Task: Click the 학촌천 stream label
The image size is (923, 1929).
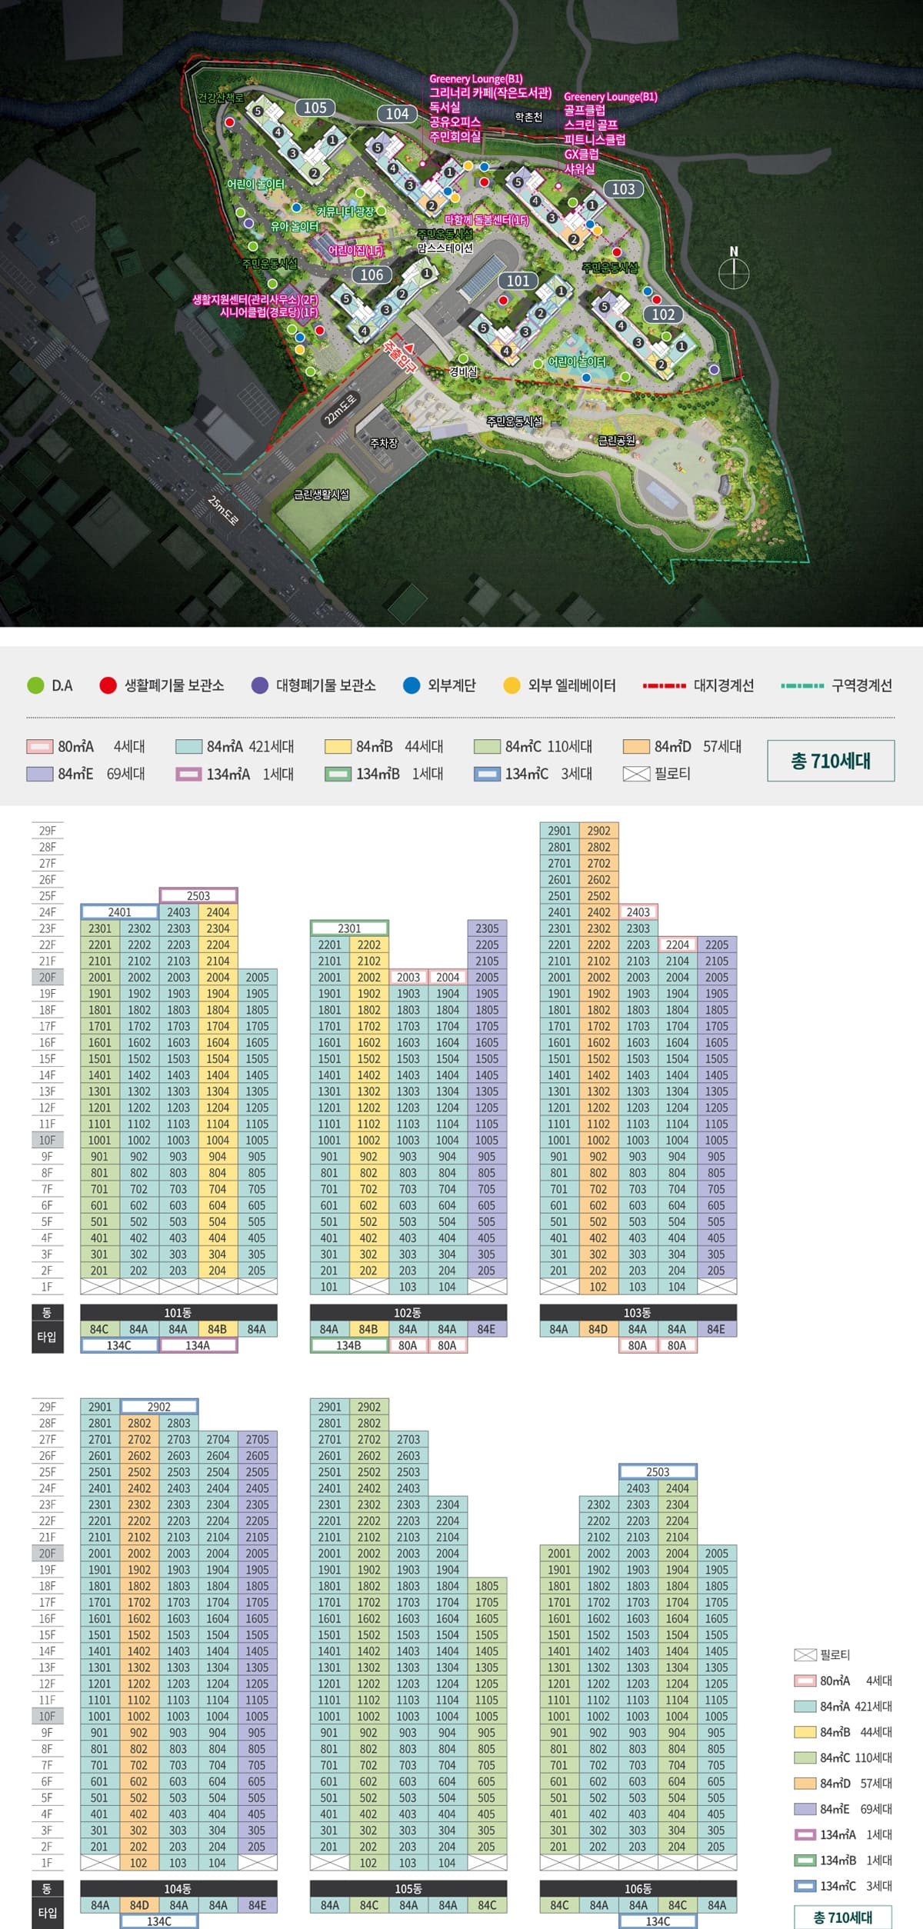Action: tap(528, 117)
